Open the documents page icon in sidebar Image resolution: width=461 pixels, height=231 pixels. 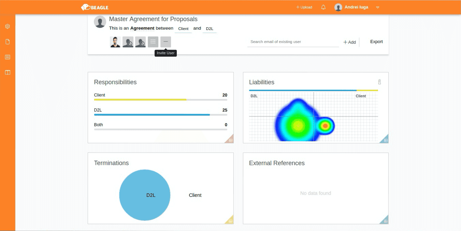pyautogui.click(x=8, y=42)
